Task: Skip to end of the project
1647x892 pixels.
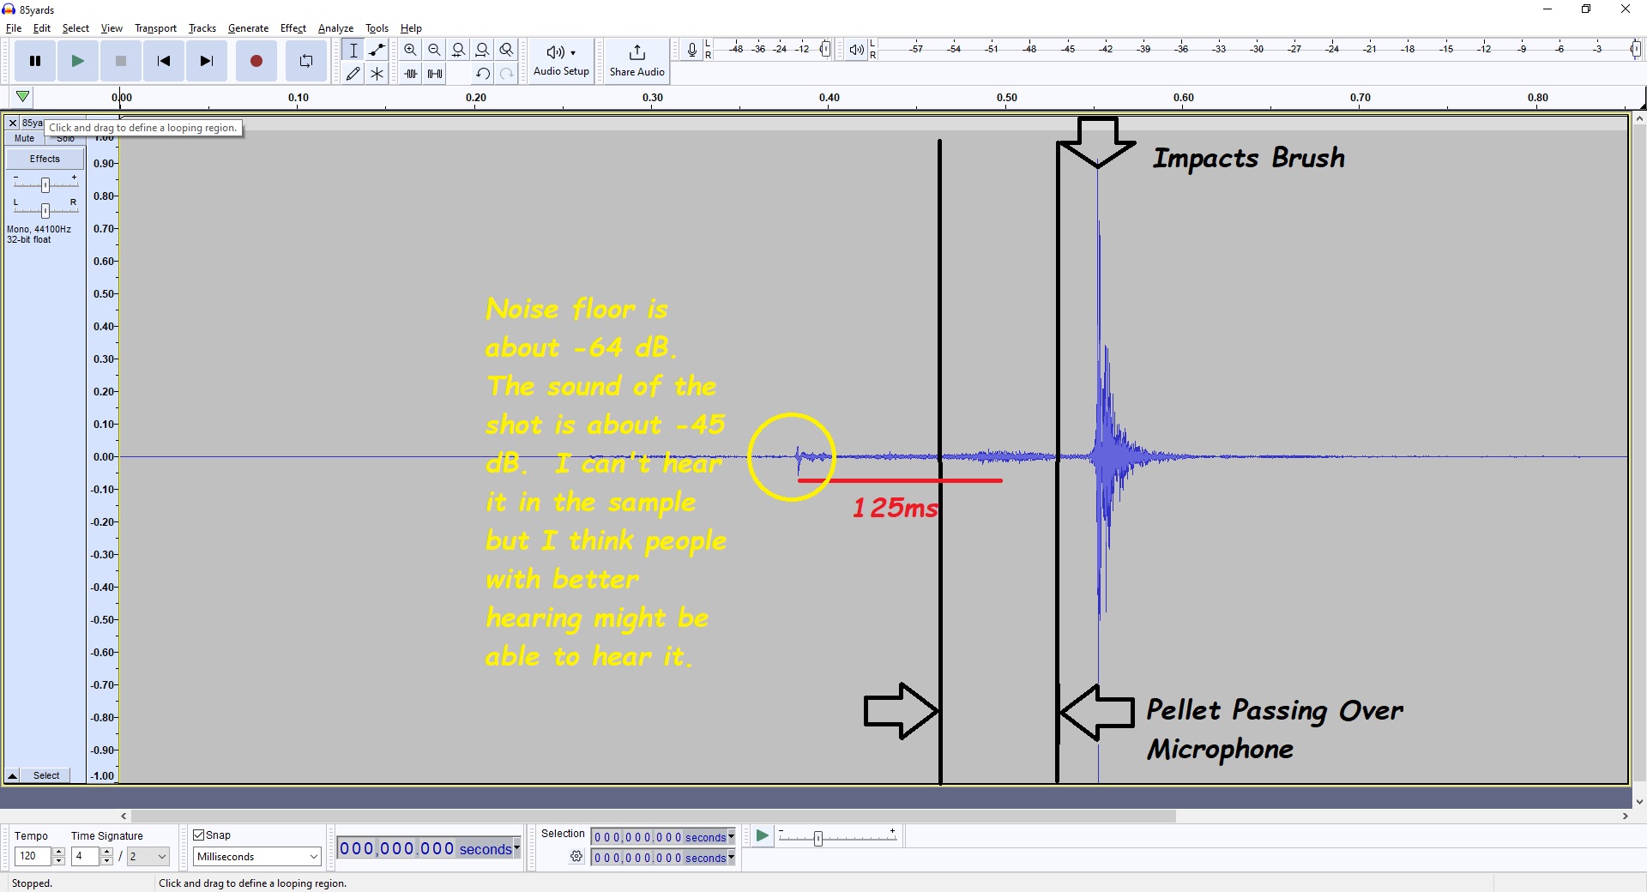Action: [207, 61]
